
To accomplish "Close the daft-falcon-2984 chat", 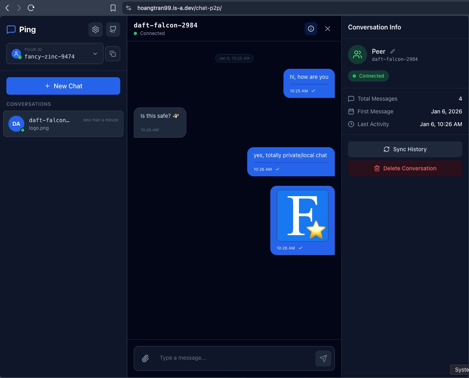I will tap(328, 29).
